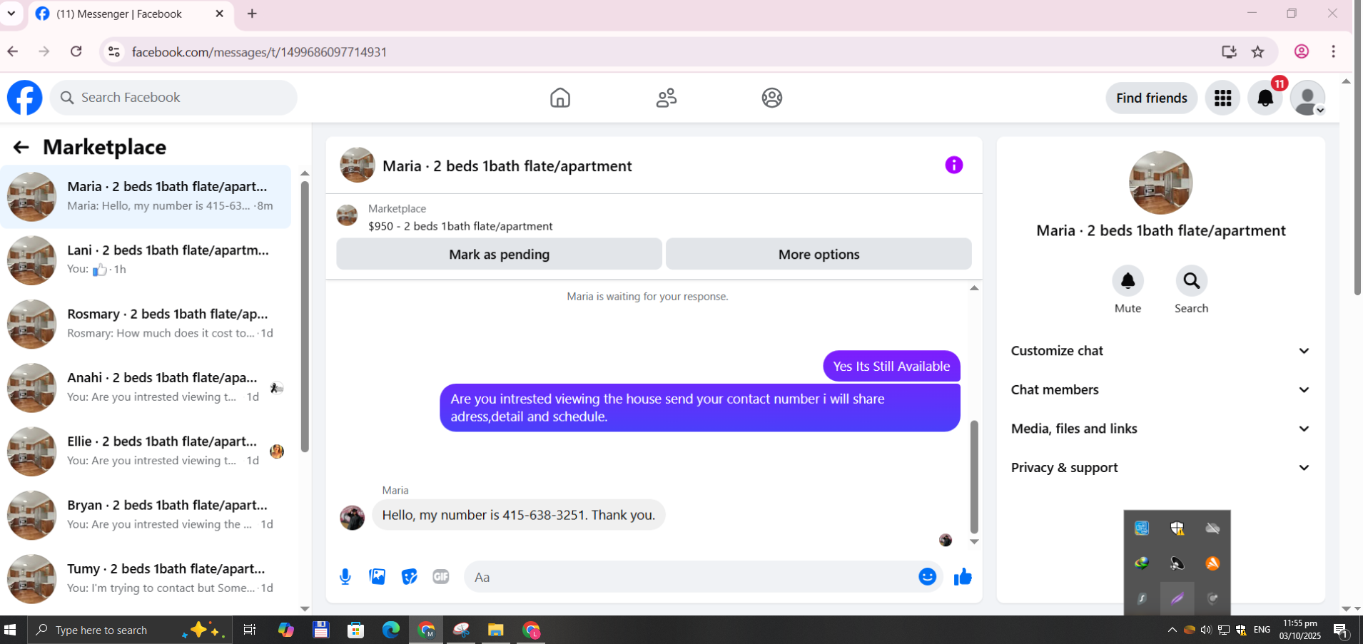Collapse the hidden system tray icons chevron
Screen dimensions: 1363x644
click(x=1172, y=630)
